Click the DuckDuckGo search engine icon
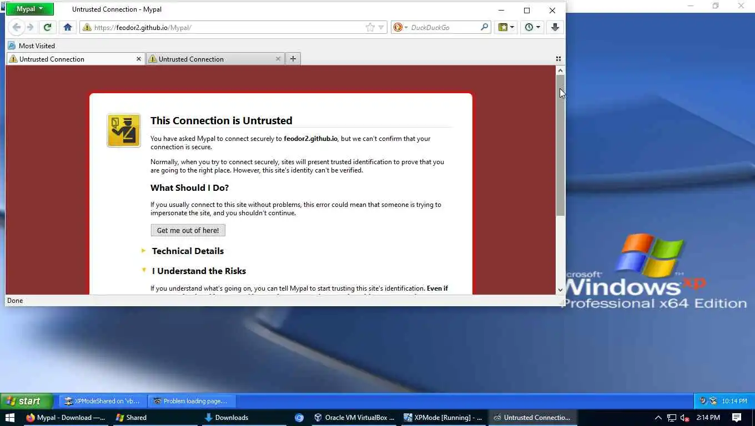Screen dimensions: 755x426 tap(397, 27)
